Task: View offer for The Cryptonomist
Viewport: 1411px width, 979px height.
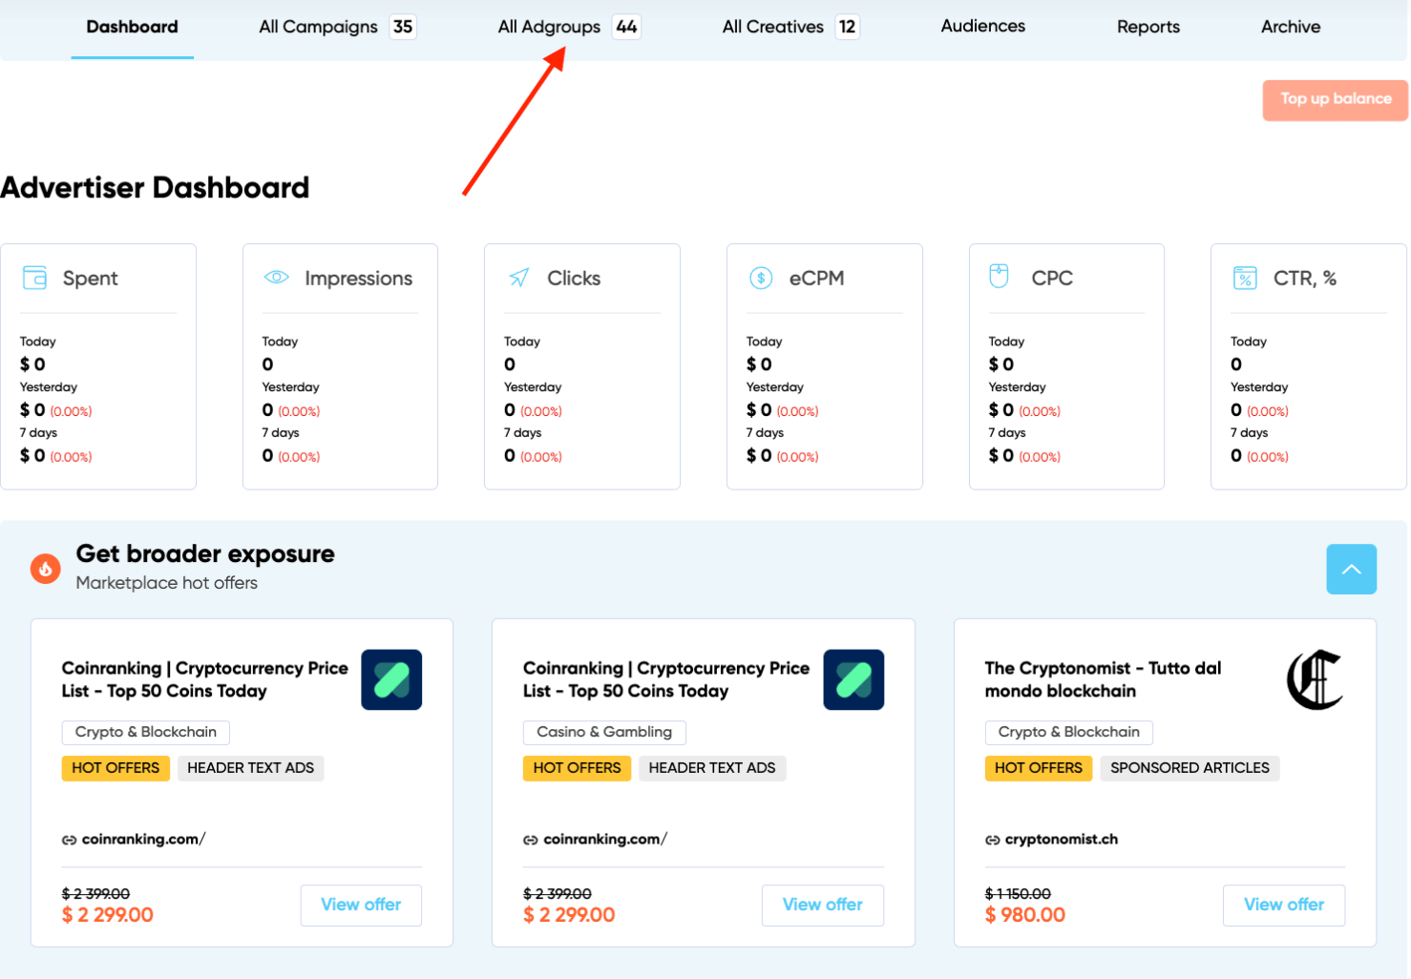Action: (1284, 905)
